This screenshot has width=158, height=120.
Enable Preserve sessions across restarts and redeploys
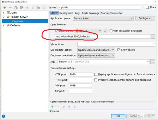(96, 80)
